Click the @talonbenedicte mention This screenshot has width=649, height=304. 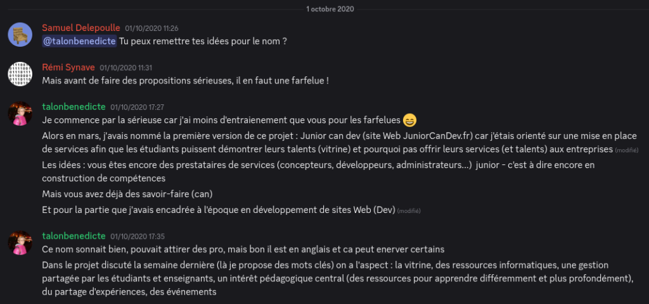coord(79,41)
